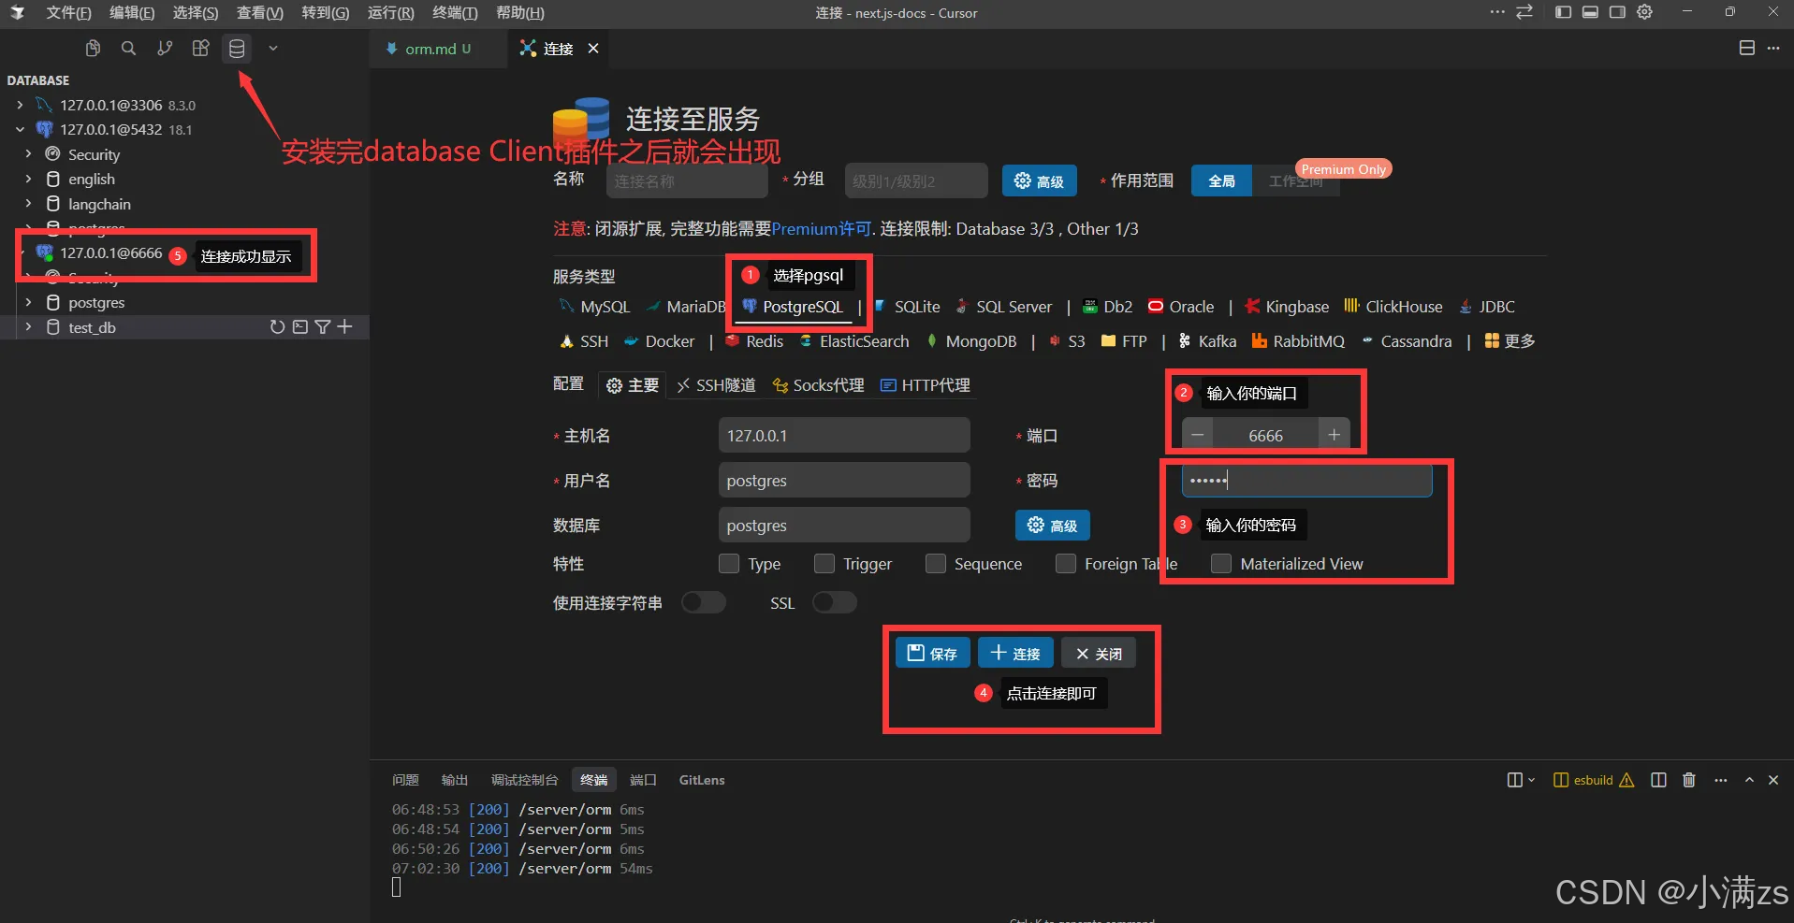Select 全局 scope option
Screen dimensions: 1794x923
(x=1221, y=180)
